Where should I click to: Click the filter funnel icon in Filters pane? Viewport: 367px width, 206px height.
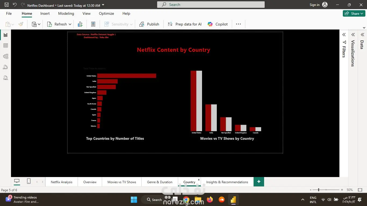coord(344,42)
